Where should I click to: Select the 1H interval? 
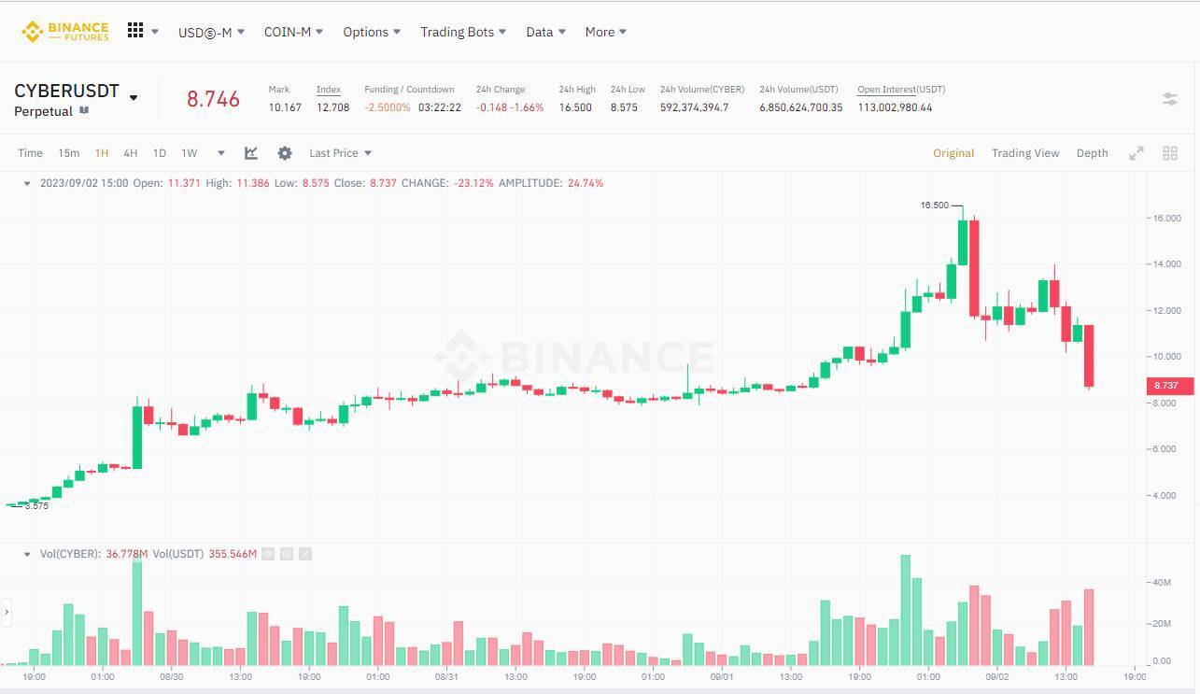102,153
